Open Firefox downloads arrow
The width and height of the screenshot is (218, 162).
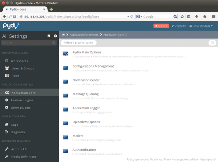click(x=197, y=16)
